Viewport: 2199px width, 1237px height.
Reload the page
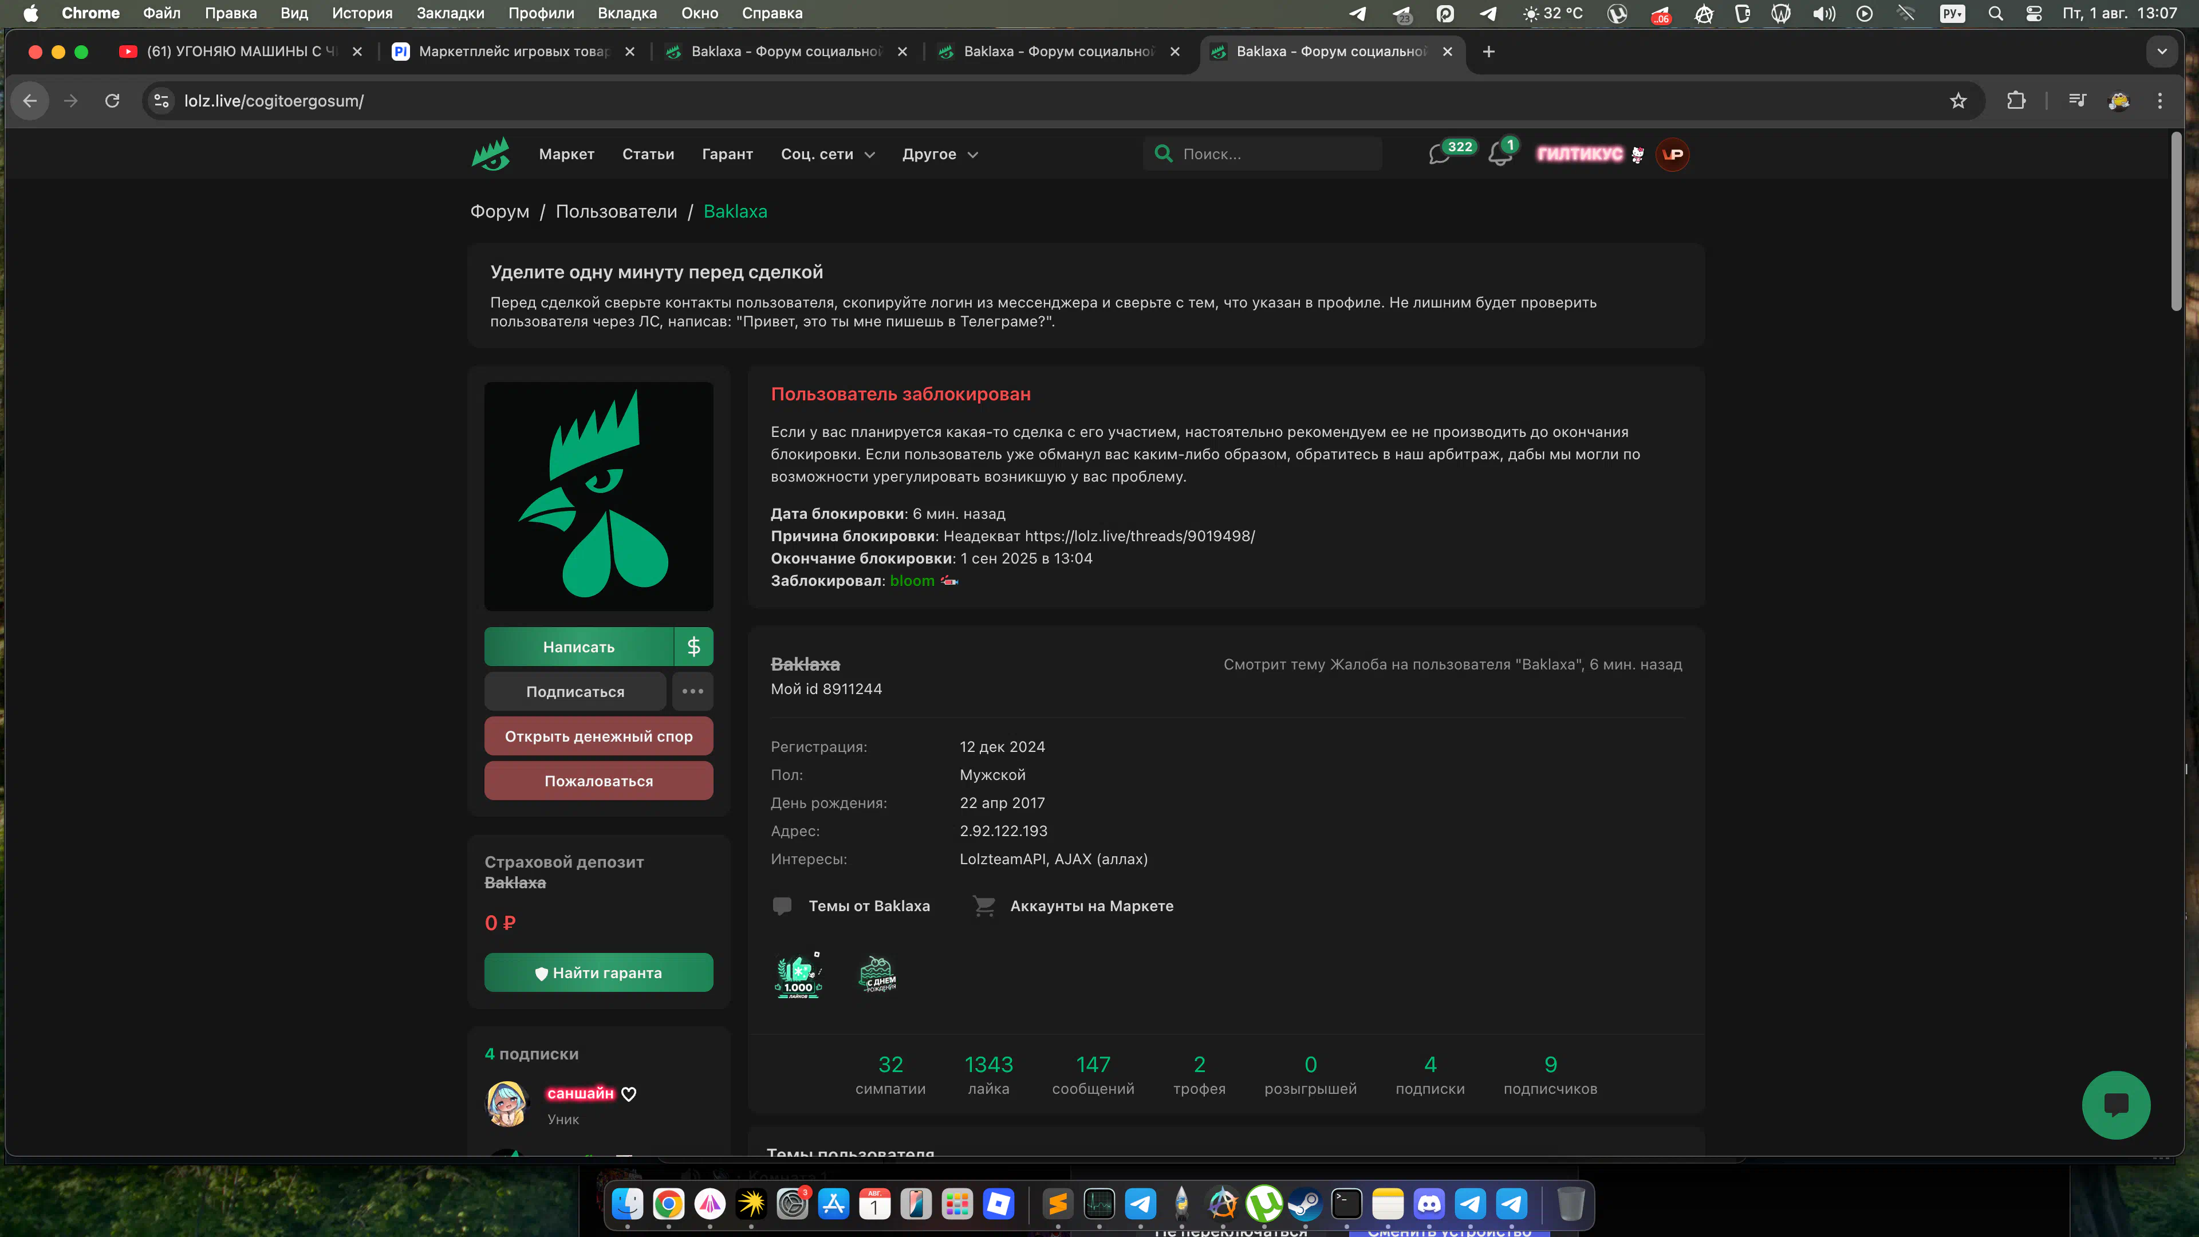(112, 101)
